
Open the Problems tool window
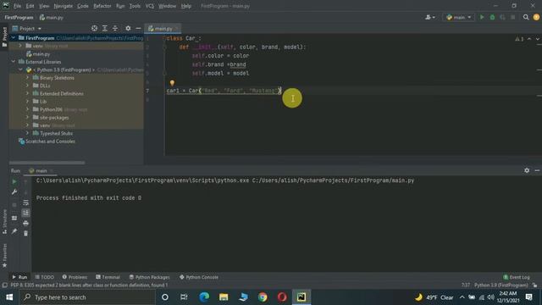pyautogui.click(x=75, y=277)
